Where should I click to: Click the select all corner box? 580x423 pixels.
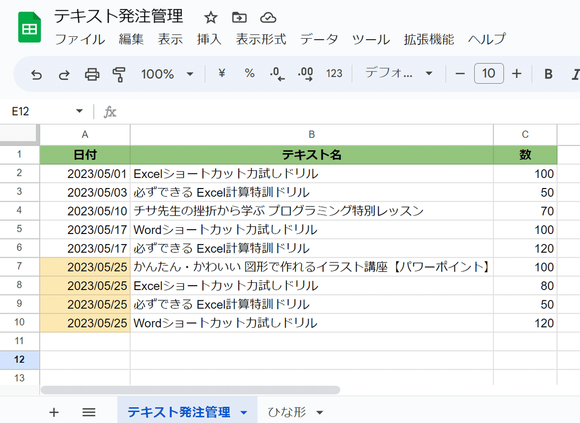point(19,134)
